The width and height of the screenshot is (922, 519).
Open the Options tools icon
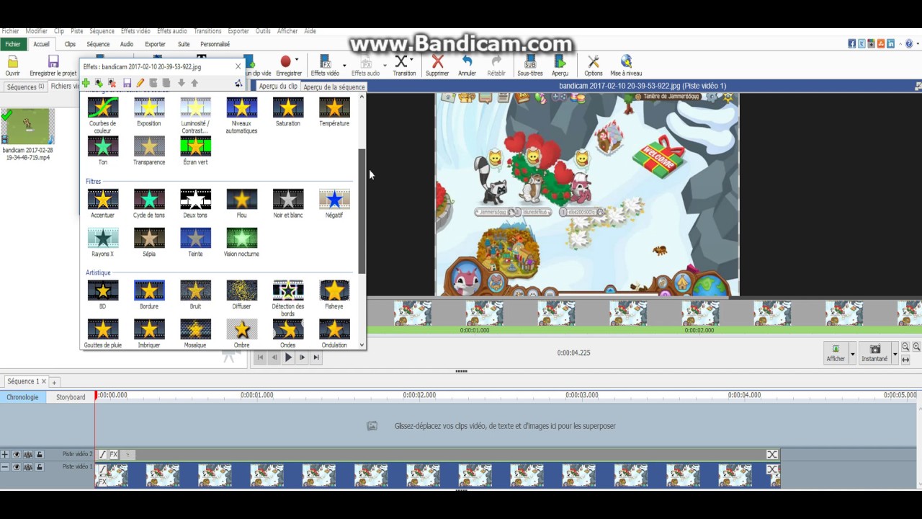click(594, 66)
